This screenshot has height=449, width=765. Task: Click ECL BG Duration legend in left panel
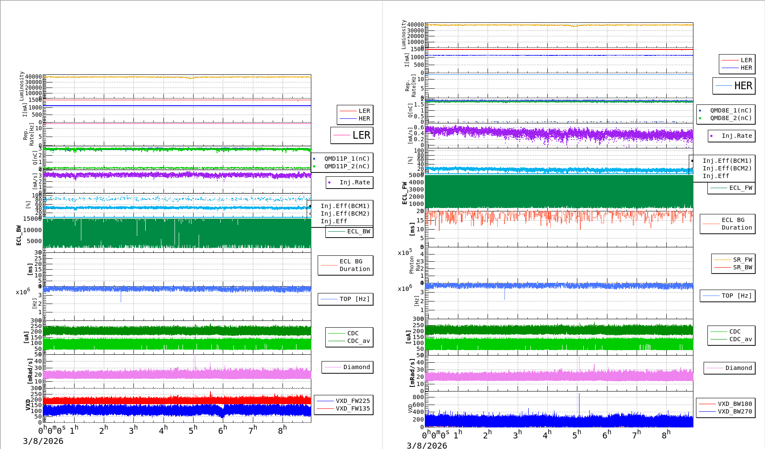tap(354, 265)
